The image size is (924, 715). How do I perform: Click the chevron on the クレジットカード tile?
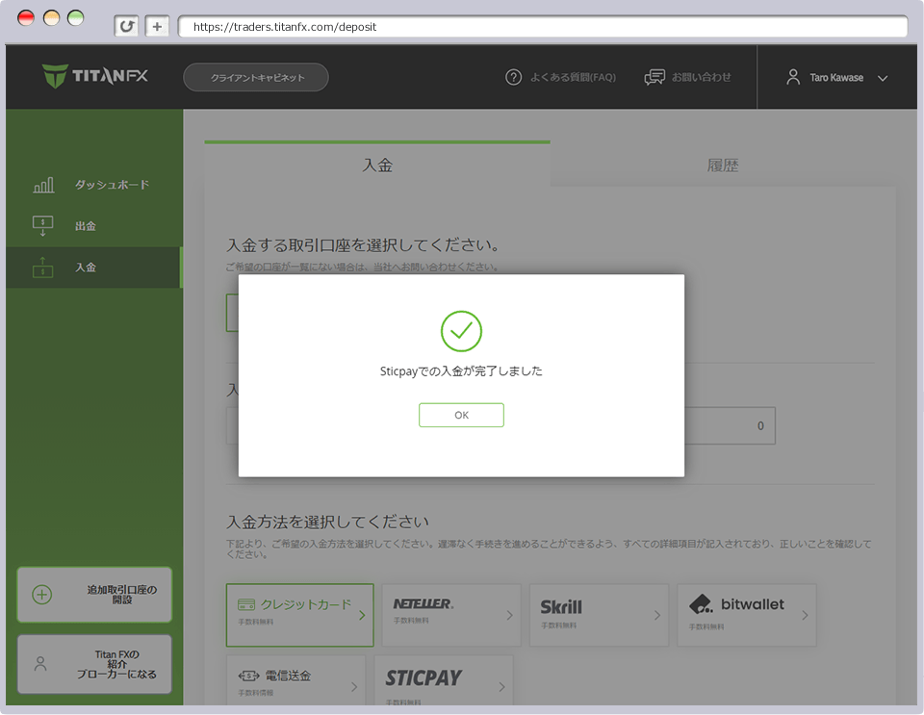[x=364, y=615]
